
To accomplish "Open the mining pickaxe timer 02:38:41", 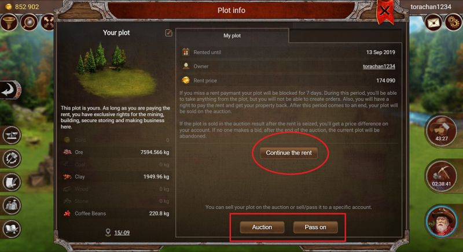I will pyautogui.click(x=442, y=176).
